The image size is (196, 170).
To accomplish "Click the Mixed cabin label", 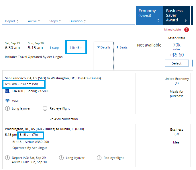I will click(173, 30).
